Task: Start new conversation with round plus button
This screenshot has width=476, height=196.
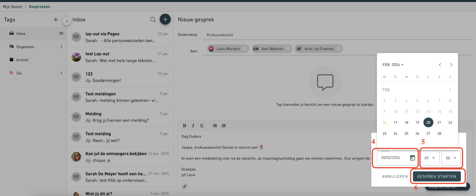Action: pos(165,20)
